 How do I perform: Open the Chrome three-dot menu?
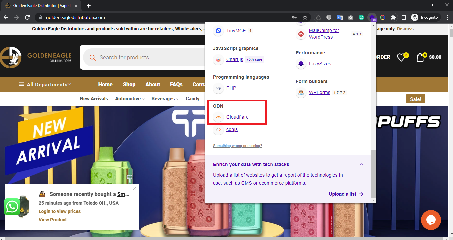[x=447, y=17]
